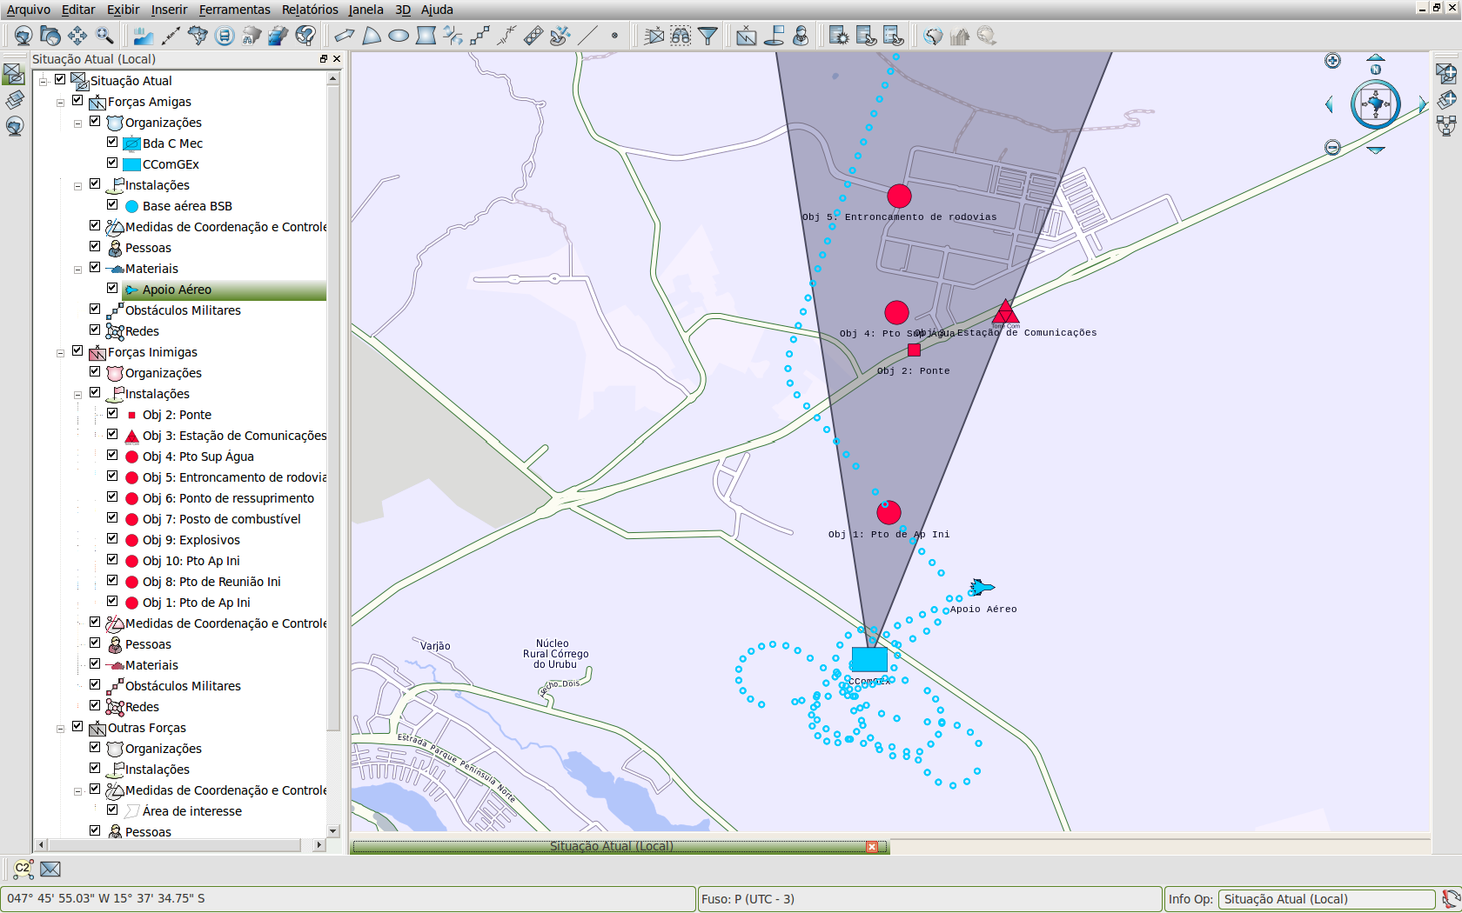1462x913 pixels.
Task: Select Obj 10: Pto Ap Ini row
Action: [x=191, y=561]
